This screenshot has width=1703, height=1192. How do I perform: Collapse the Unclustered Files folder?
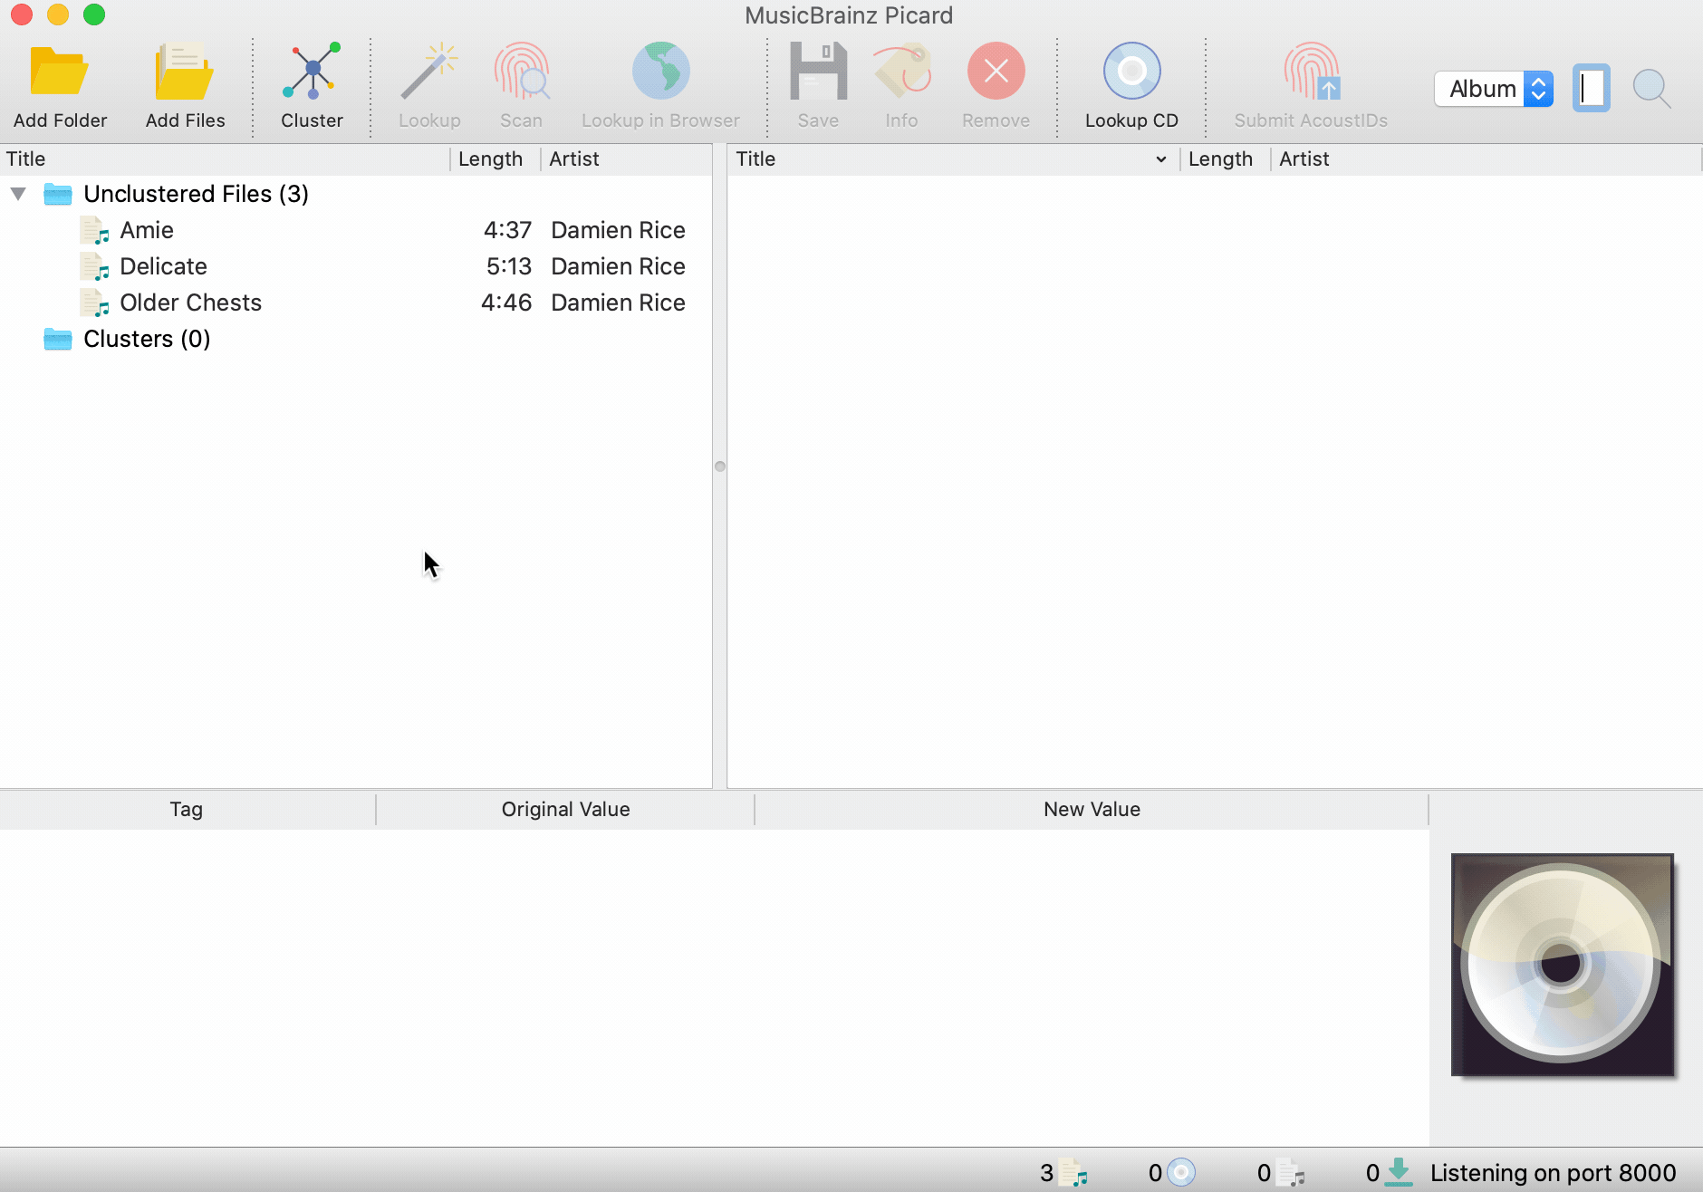[18, 194]
